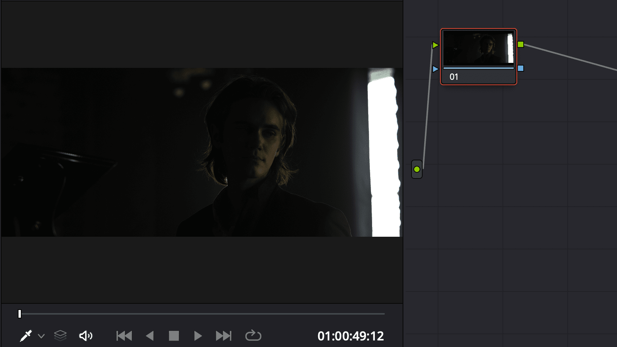This screenshot has height=347, width=617.
Task: Play the clip forward
Action: pyautogui.click(x=197, y=335)
